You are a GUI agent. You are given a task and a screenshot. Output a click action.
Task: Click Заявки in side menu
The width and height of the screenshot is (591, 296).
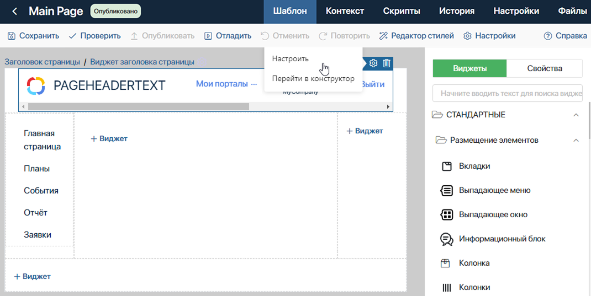[x=38, y=235]
